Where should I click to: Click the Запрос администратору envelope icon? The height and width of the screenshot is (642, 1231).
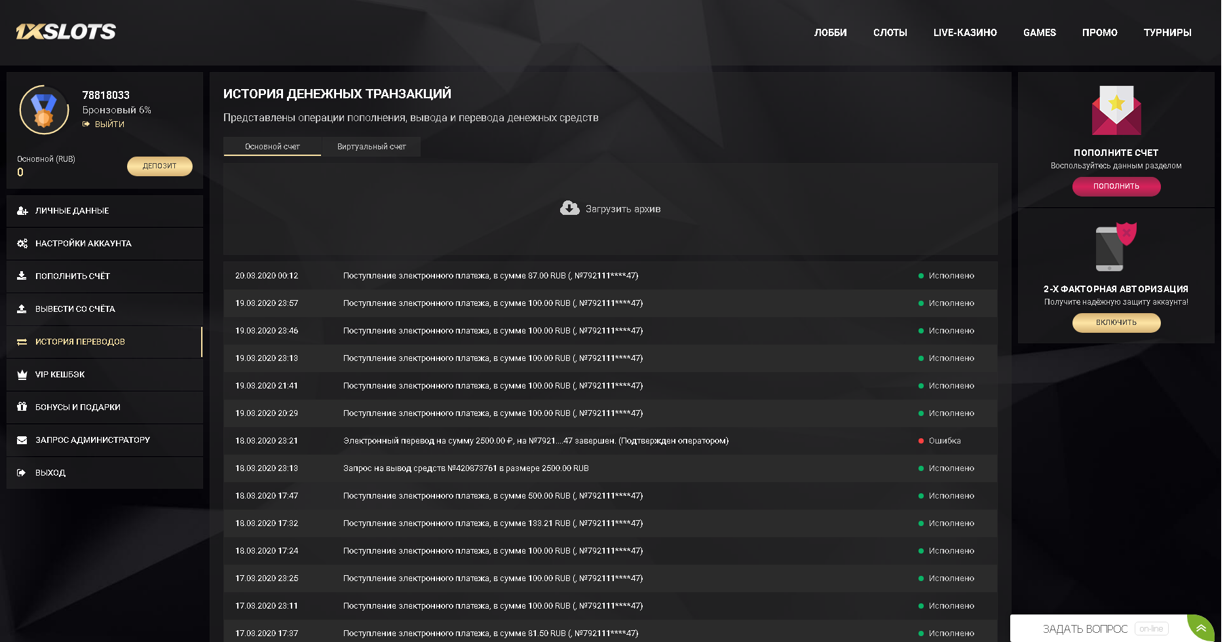22,440
